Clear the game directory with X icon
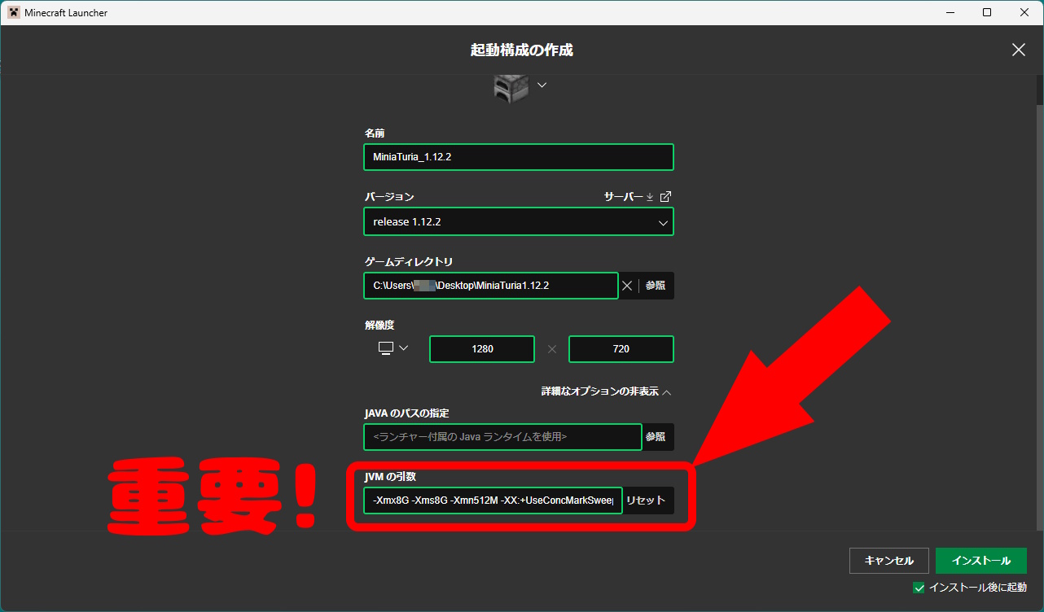 (627, 286)
